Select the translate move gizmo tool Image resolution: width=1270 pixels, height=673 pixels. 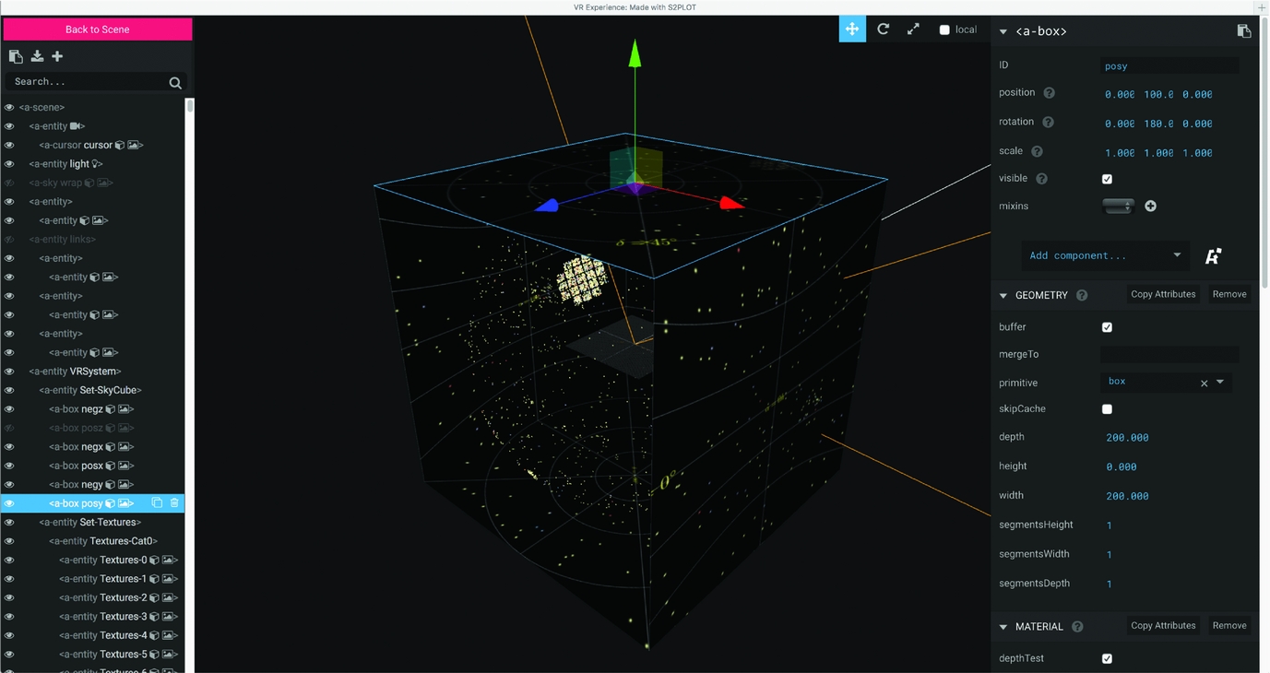852,30
